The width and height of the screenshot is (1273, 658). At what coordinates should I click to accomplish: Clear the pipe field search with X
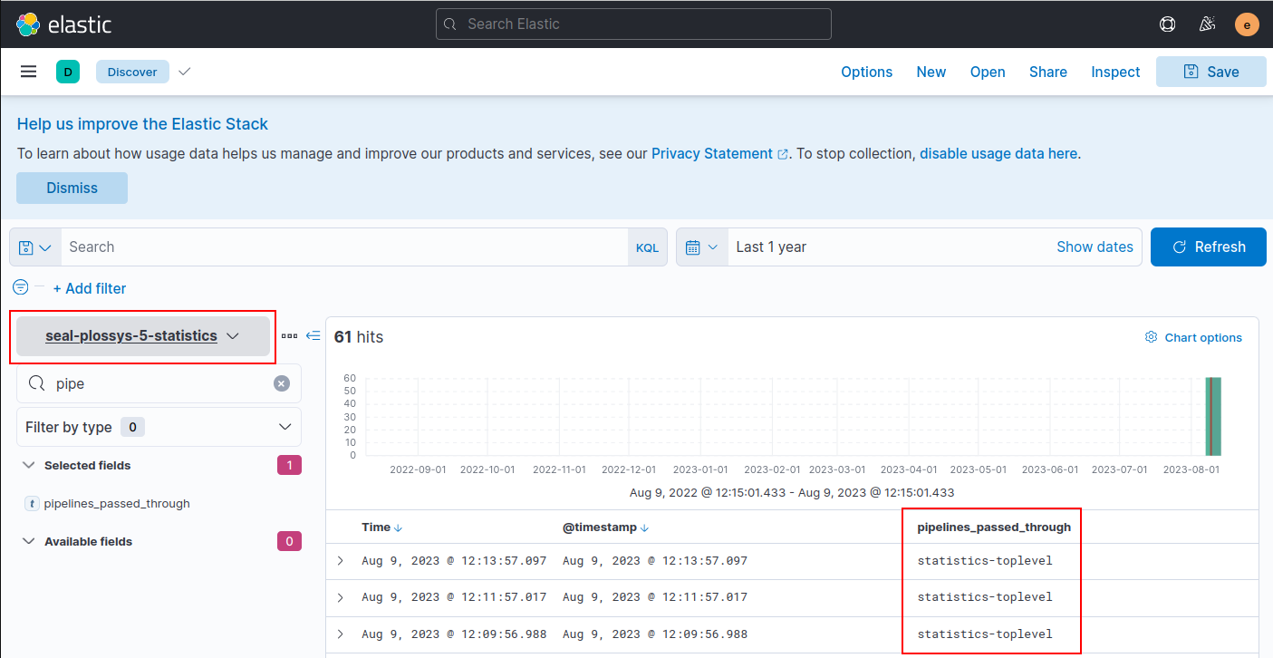coord(281,382)
